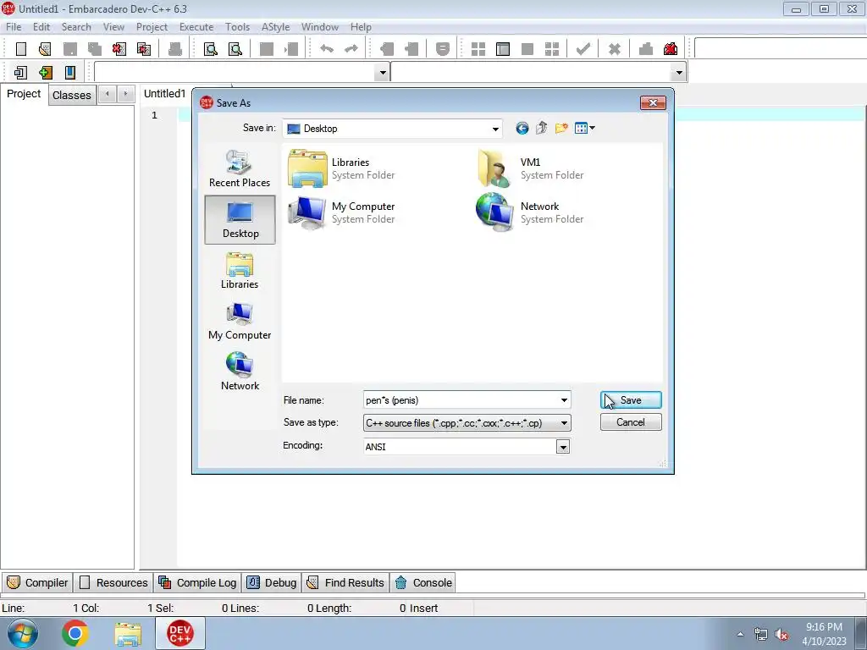Image resolution: width=867 pixels, height=650 pixels.
Task: Click the Save file toolbar icon
Action: point(70,49)
